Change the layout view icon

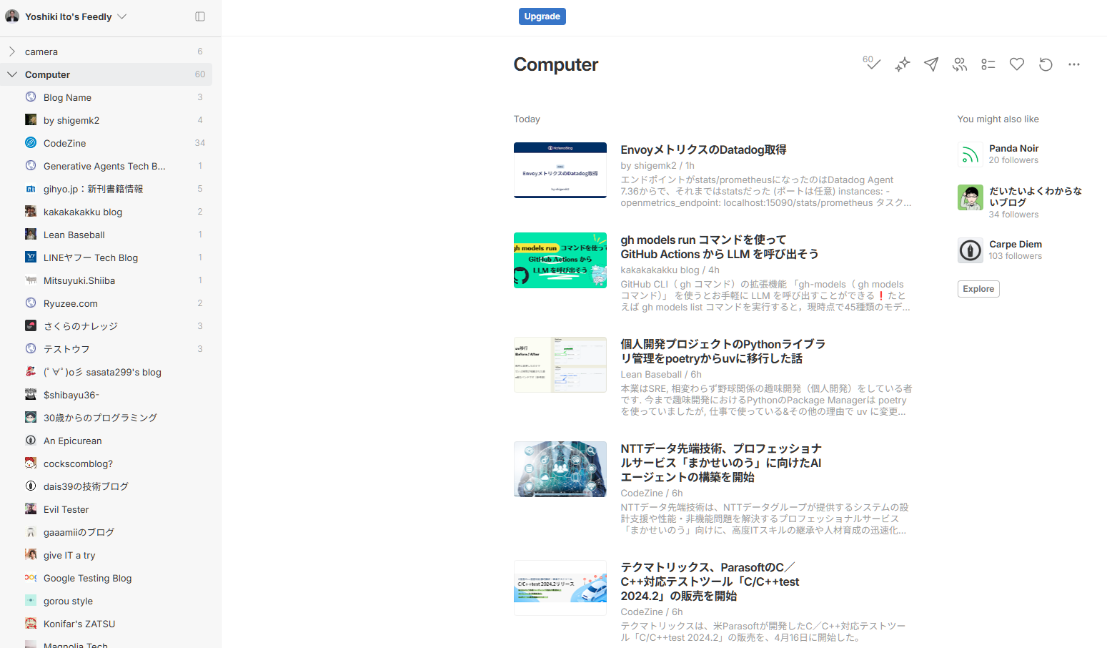(988, 64)
